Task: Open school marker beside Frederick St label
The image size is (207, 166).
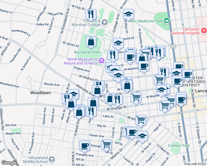Action: (x=118, y=43)
